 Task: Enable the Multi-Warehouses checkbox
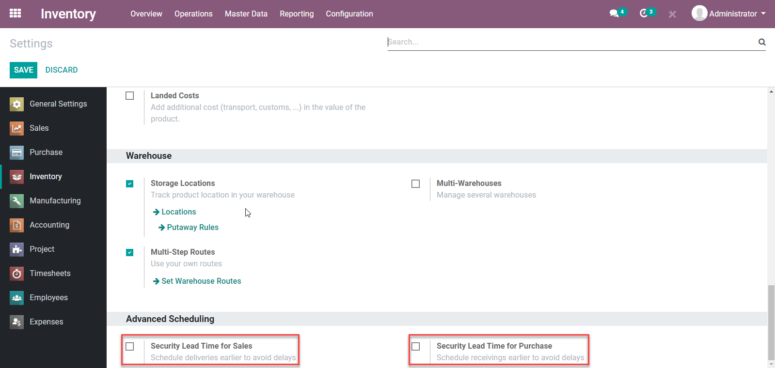coord(416,184)
